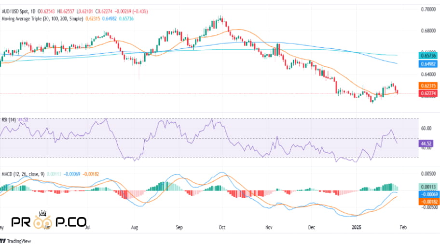Click the blue −0.00069 MACD axis tag
The image size is (440, 248).
[x=428, y=194]
